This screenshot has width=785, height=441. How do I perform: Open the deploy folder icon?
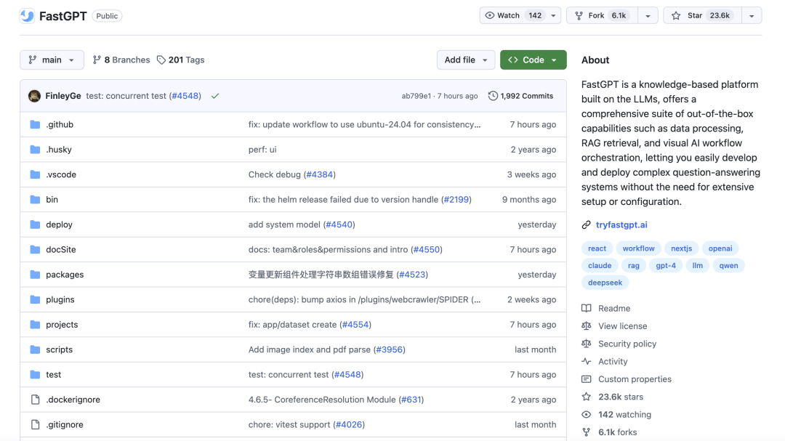(x=35, y=224)
